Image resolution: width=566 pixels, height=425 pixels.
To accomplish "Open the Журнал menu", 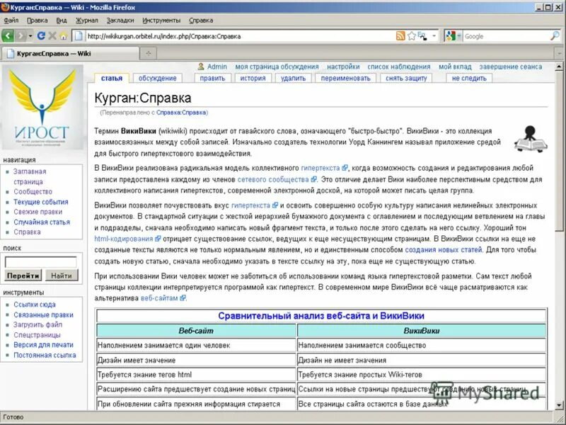I will click(86, 21).
